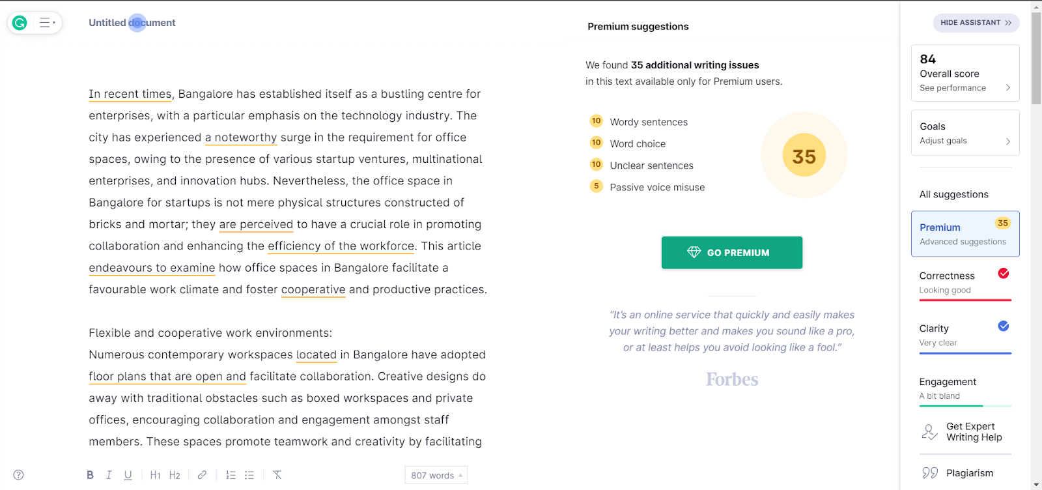
Task: Select the Premium advanced suggestions tab
Action: point(965,234)
